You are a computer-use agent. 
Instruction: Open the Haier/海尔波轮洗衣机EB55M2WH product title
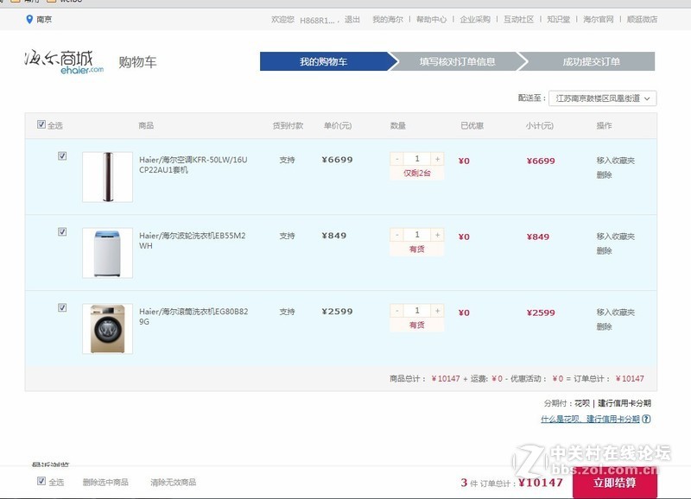[192, 241]
